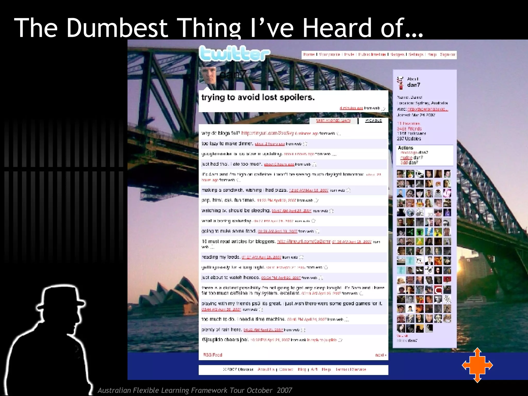The width and height of the screenshot is (528, 396).
Task: Open dan7's web link in sidebar
Action: [x=428, y=109]
